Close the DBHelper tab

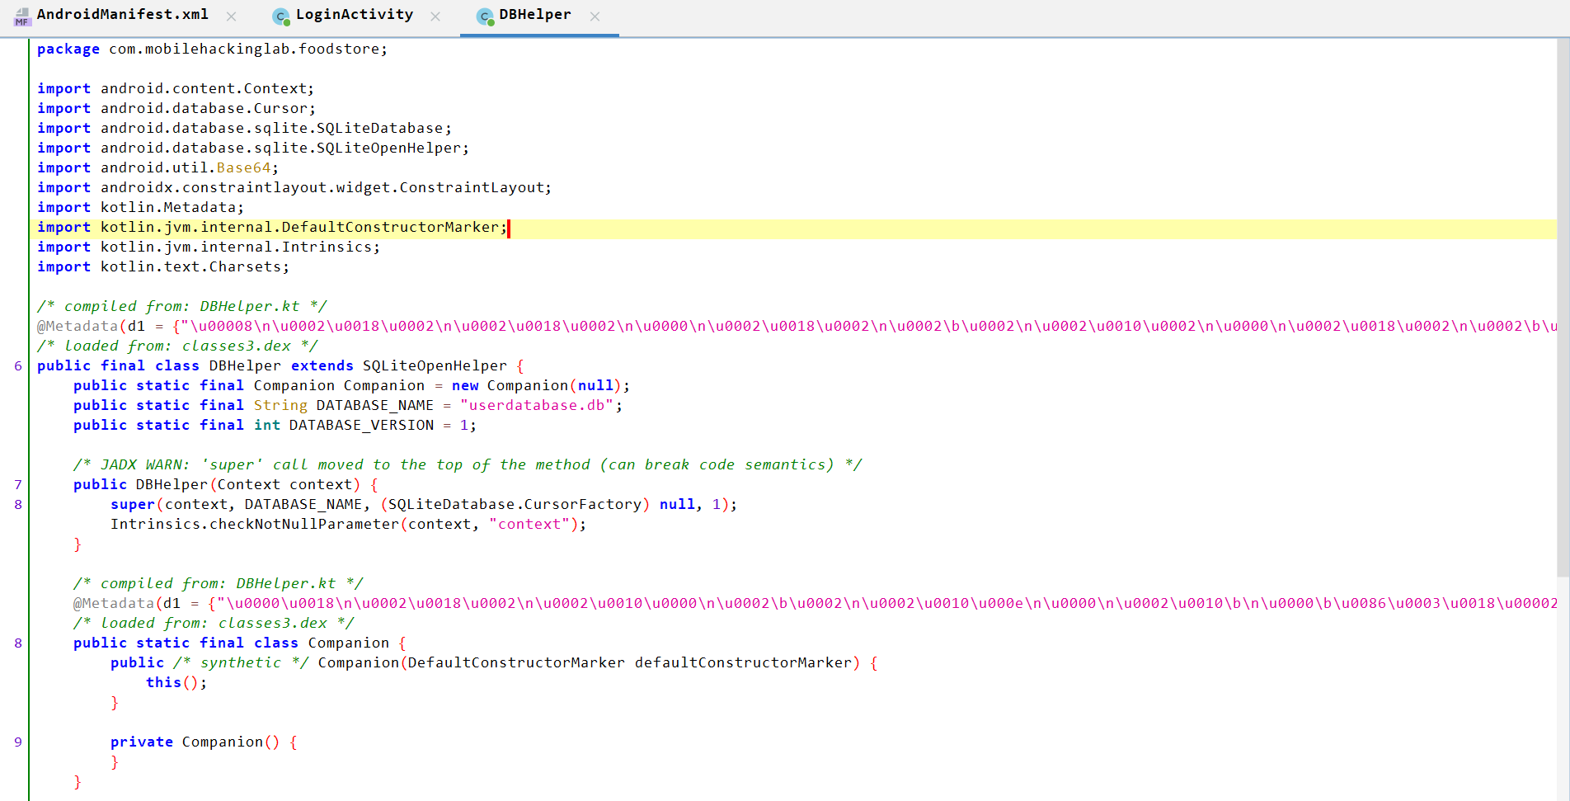coord(595,16)
